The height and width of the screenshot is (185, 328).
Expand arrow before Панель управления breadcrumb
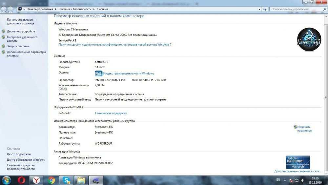[x=24, y=9]
